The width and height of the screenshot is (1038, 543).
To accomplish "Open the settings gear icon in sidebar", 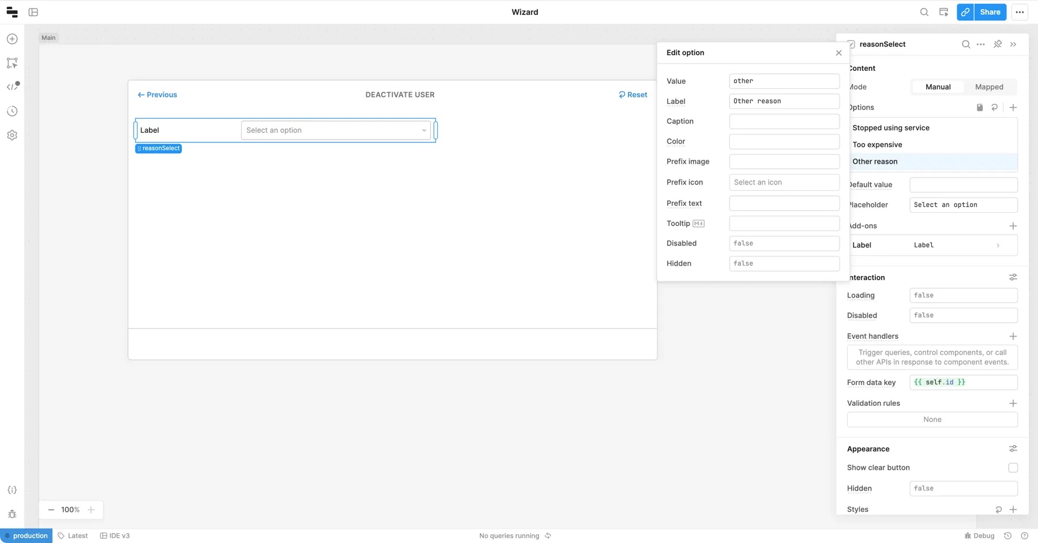I will [12, 135].
